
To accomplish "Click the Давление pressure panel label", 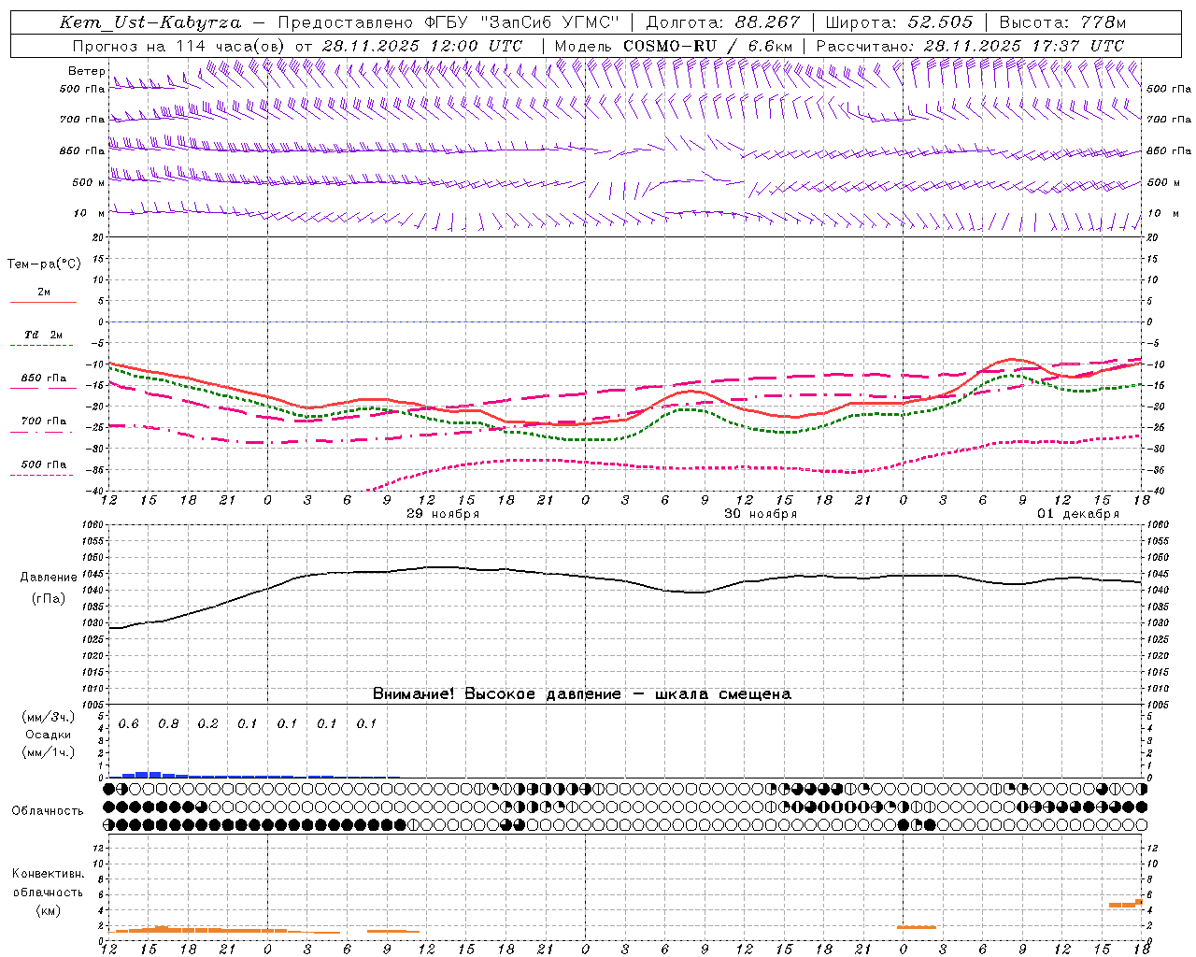I will [49, 578].
